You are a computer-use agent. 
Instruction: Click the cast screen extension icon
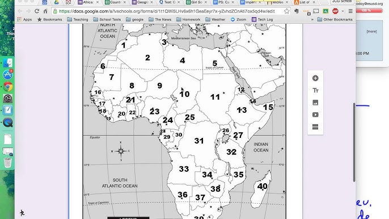click(x=316, y=11)
